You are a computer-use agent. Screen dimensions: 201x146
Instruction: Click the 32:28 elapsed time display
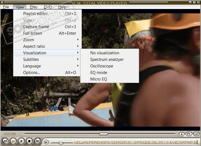(x=10, y=134)
